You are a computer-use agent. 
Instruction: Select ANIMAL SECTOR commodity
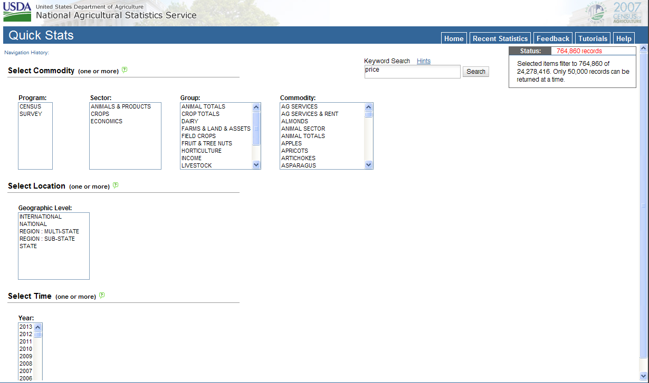(322, 129)
